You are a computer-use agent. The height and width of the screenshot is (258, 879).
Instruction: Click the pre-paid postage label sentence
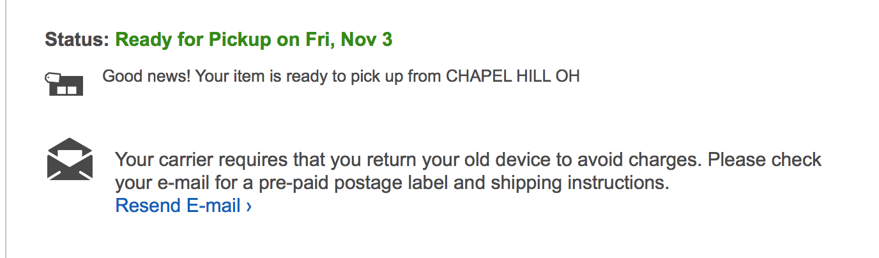coord(392,183)
